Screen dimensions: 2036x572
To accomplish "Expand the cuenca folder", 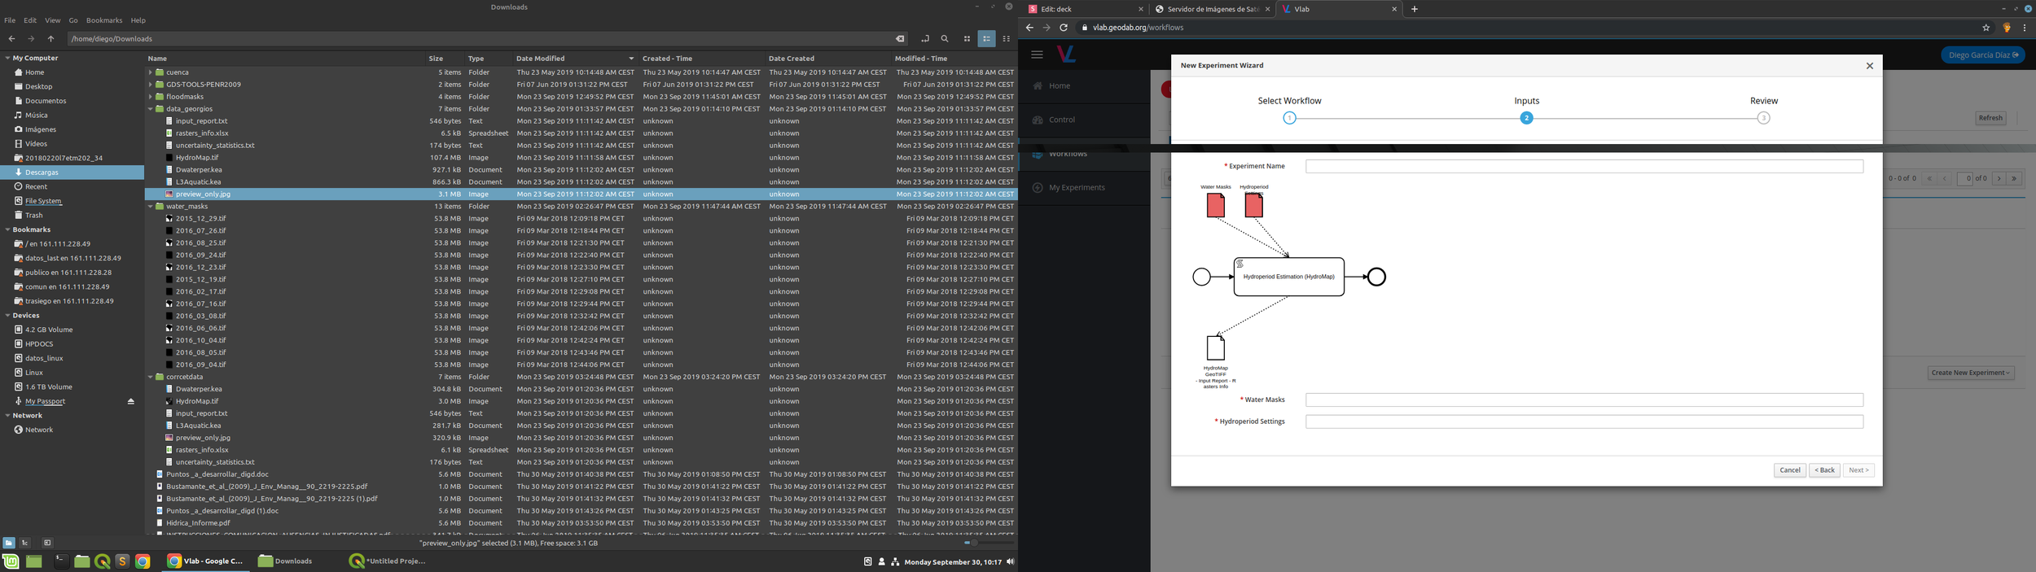I will point(151,72).
